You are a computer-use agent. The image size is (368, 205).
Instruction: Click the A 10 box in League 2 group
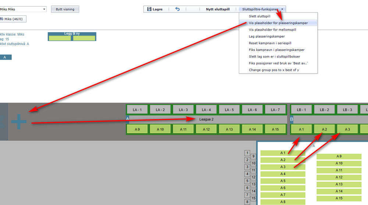point(160,129)
